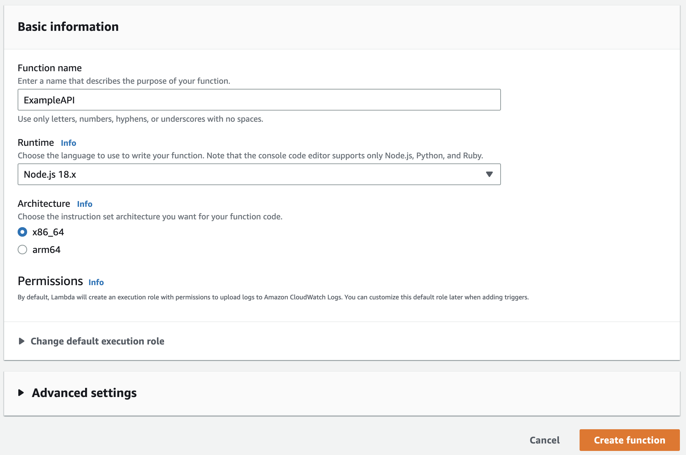Click the filled x86_64 radio circle
The image size is (686, 455).
point(22,232)
